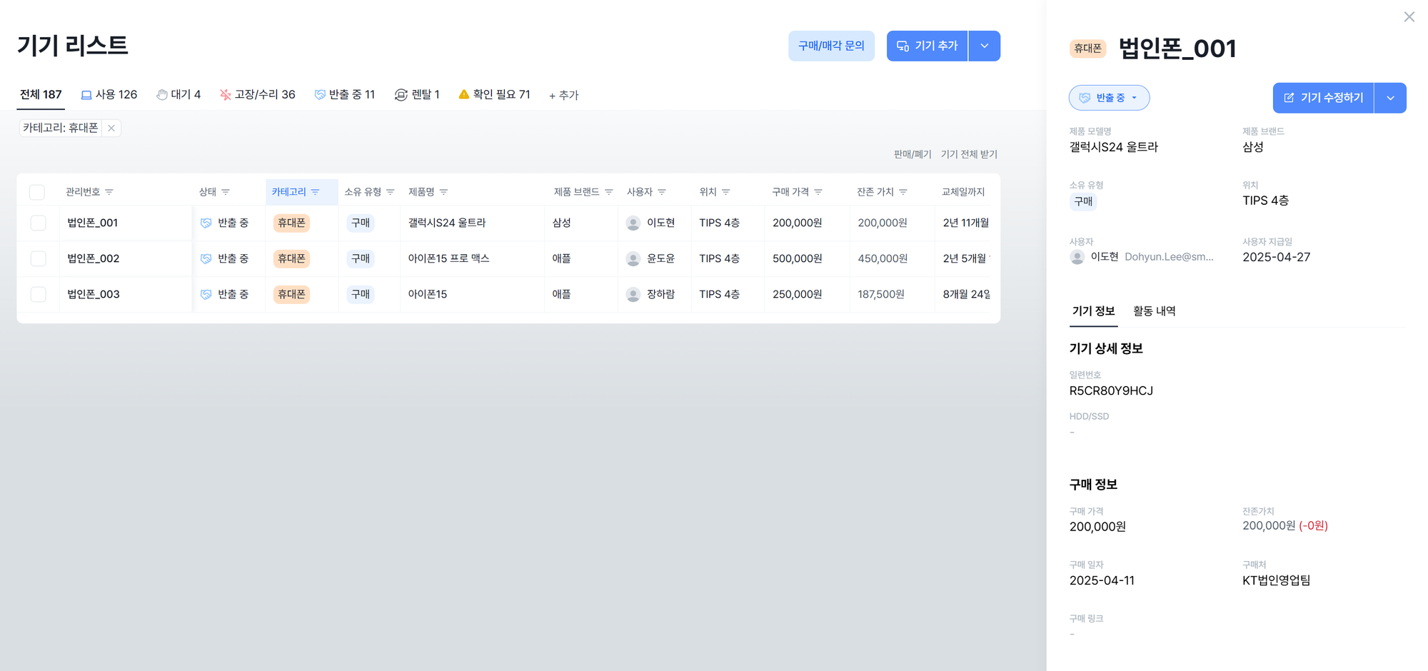Click 기기 추가 button
The width and height of the screenshot is (1428, 671).
pos(927,46)
